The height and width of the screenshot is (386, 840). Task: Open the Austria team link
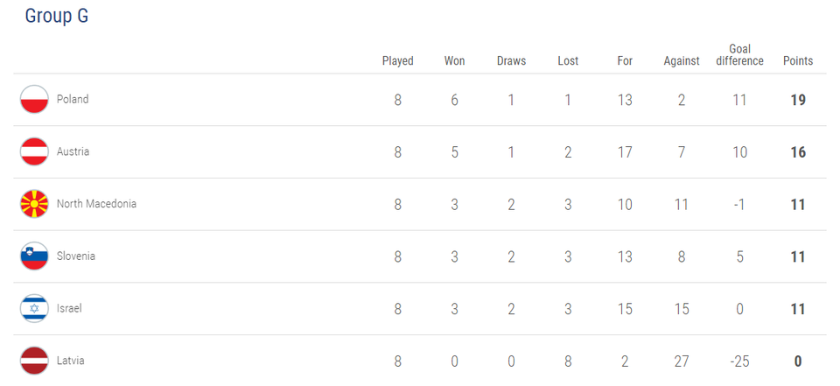[73, 151]
